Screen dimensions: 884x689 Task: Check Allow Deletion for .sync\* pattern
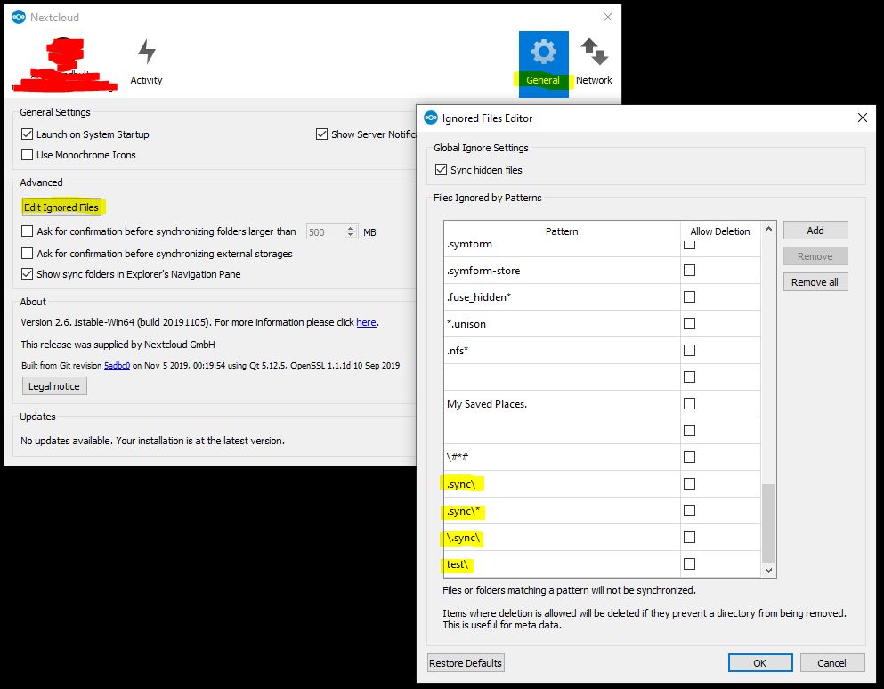coord(689,511)
